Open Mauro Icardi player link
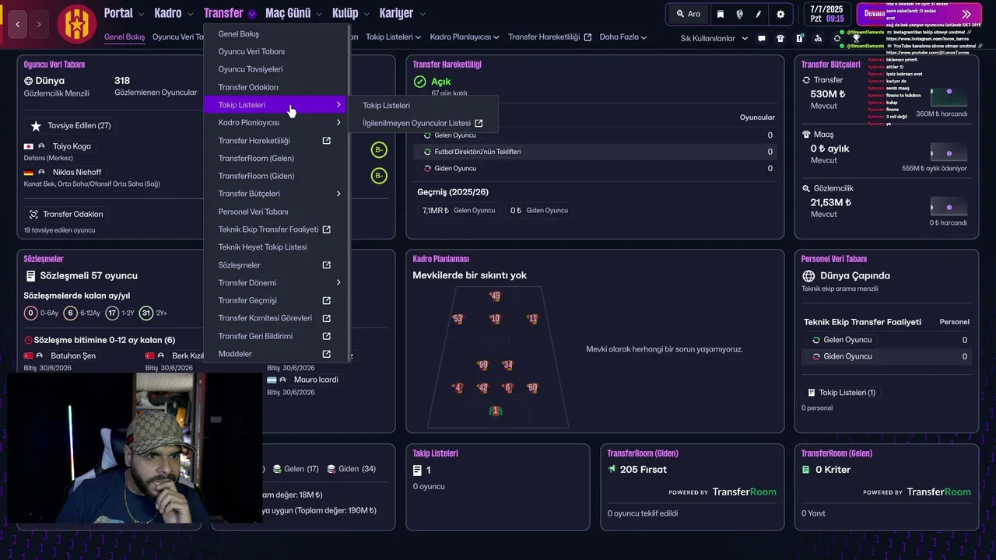The width and height of the screenshot is (996, 560). tap(316, 380)
